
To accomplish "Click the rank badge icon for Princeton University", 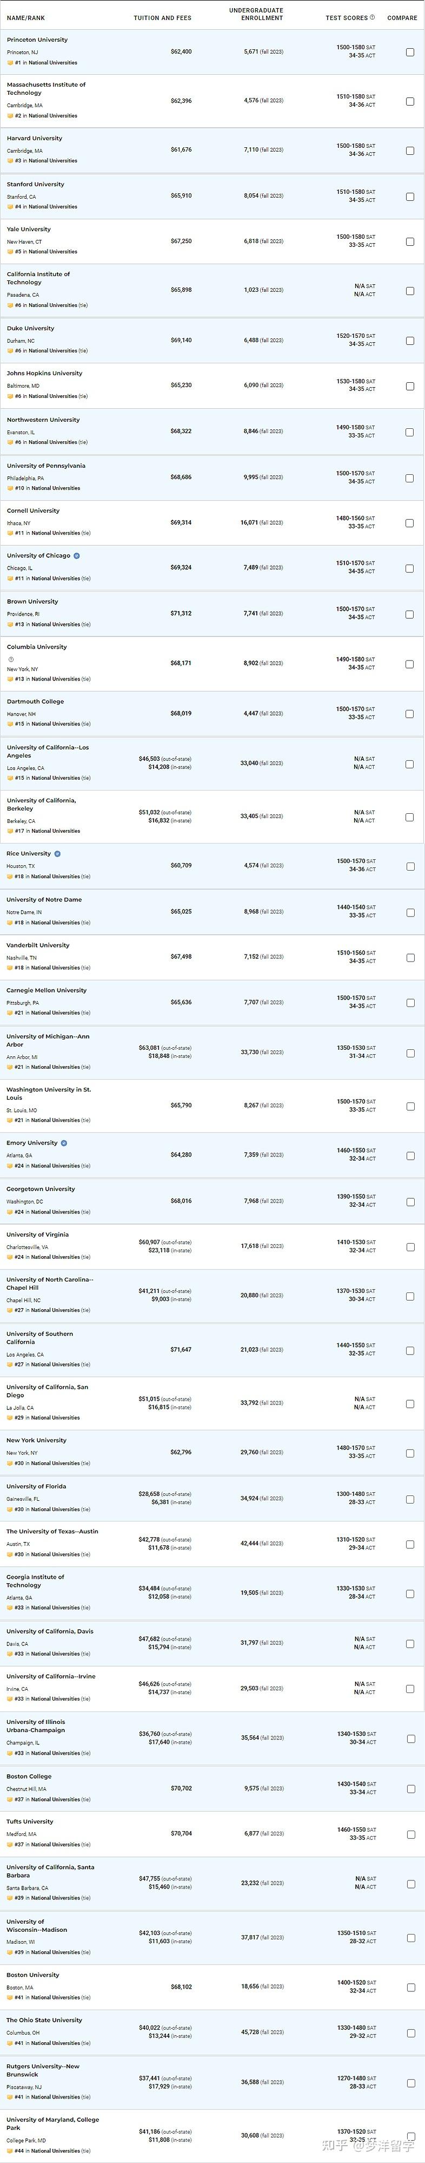I will click(x=10, y=63).
